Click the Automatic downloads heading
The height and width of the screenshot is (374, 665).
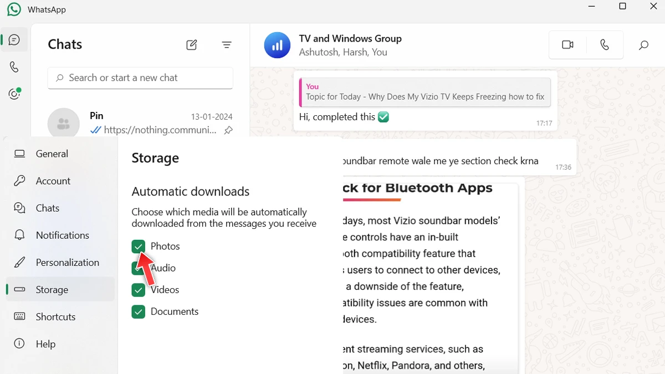[x=191, y=192]
